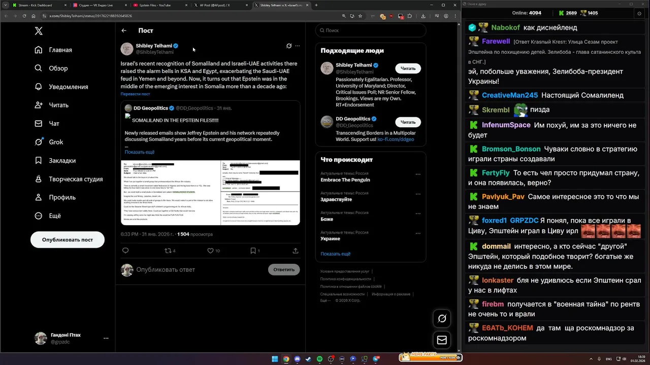The width and height of the screenshot is (650, 365).
Task: Open Чат in X sidebar
Action: click(47, 123)
